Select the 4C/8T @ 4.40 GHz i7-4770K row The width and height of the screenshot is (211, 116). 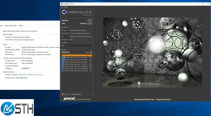77,62
